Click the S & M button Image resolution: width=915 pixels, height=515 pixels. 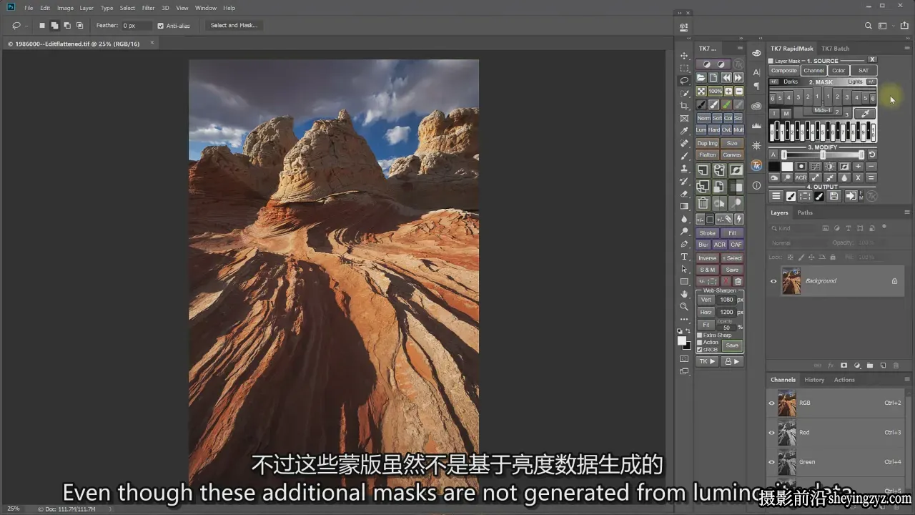pos(708,270)
